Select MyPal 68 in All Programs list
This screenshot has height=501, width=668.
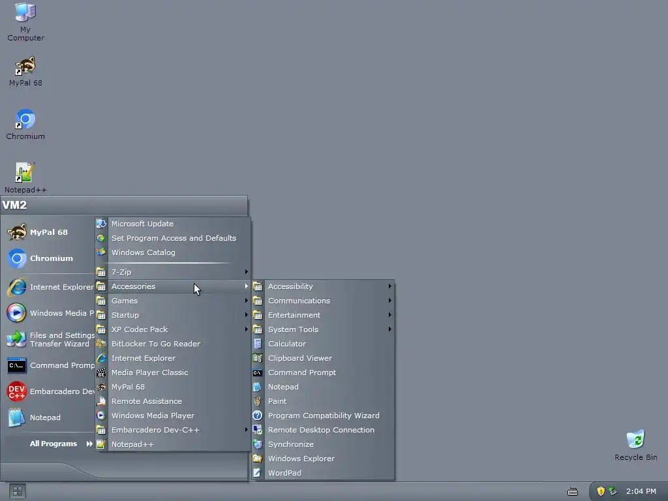(172, 387)
